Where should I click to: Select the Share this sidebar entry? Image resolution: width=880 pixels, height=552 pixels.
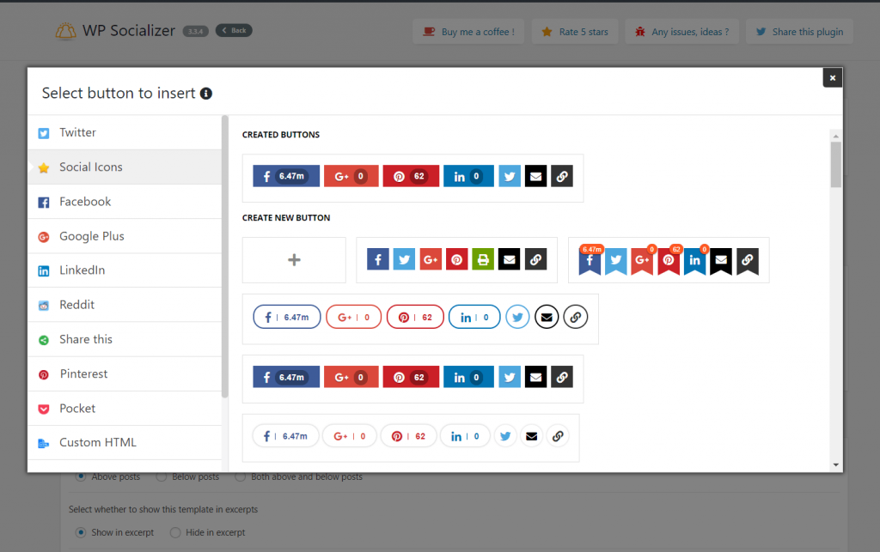coord(84,339)
